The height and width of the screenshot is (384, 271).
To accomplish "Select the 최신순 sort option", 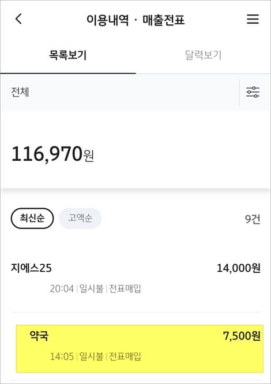I will [32, 218].
